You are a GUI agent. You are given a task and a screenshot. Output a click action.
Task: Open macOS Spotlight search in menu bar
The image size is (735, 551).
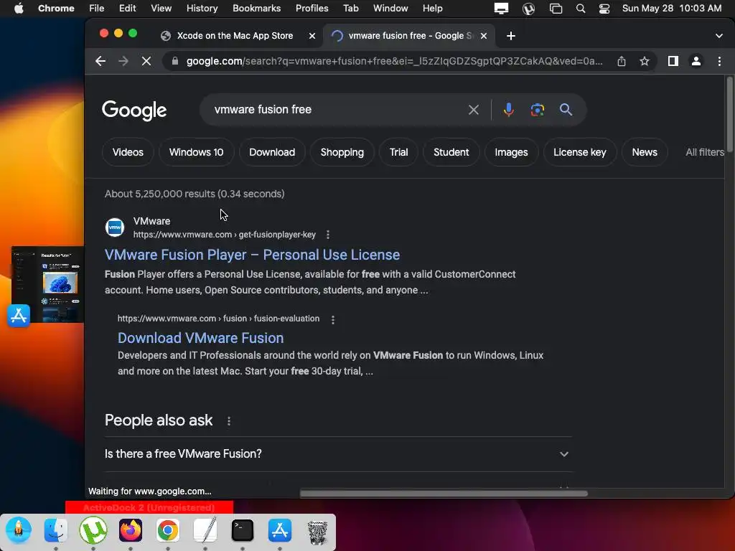(580, 9)
